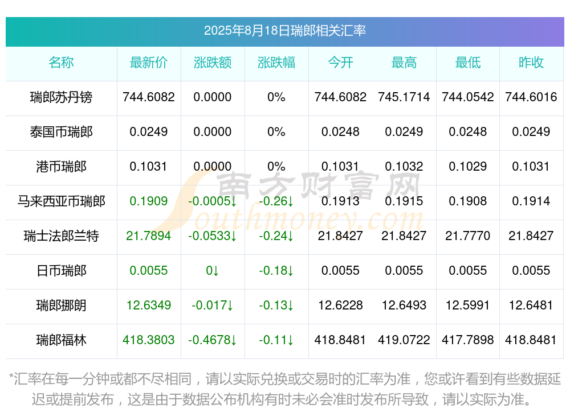Click the lowest value 0.1908

click(x=468, y=201)
